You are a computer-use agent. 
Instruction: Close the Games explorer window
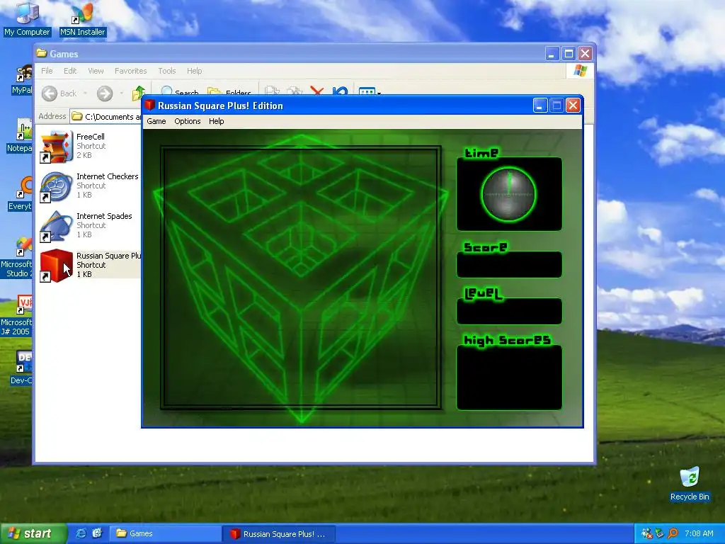coord(586,54)
